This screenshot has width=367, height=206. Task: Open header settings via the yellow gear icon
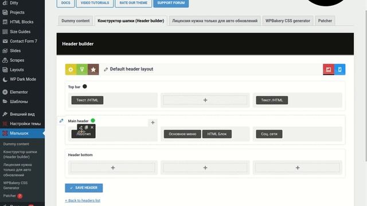click(71, 69)
